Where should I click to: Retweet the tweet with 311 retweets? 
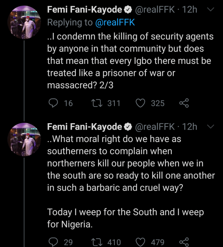coord(97,103)
